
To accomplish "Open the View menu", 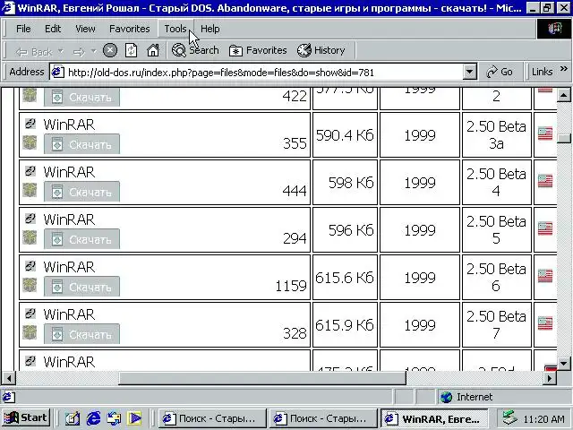I will (85, 29).
